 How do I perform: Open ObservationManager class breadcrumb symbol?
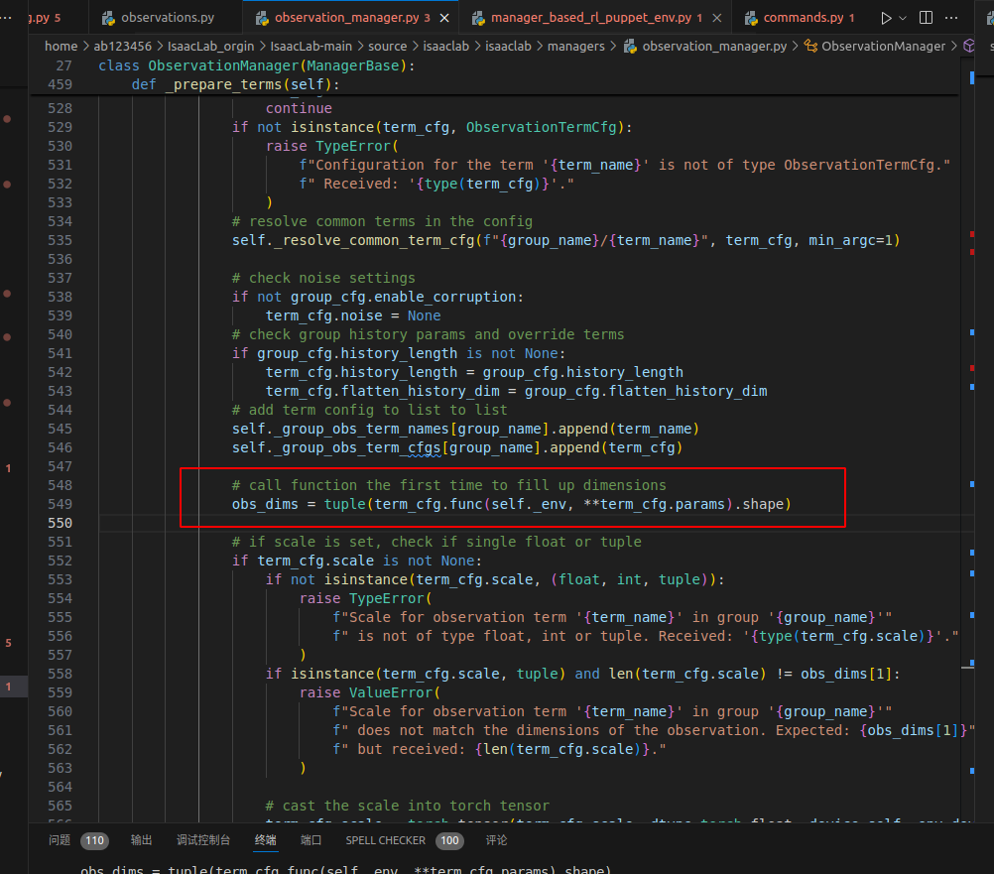point(883,47)
